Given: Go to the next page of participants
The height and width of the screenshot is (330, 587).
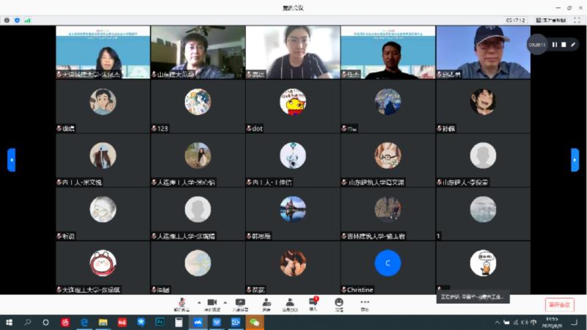Looking at the screenshot, I should coord(574,160).
